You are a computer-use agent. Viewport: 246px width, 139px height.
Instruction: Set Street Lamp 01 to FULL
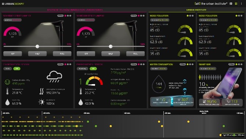[62, 54]
